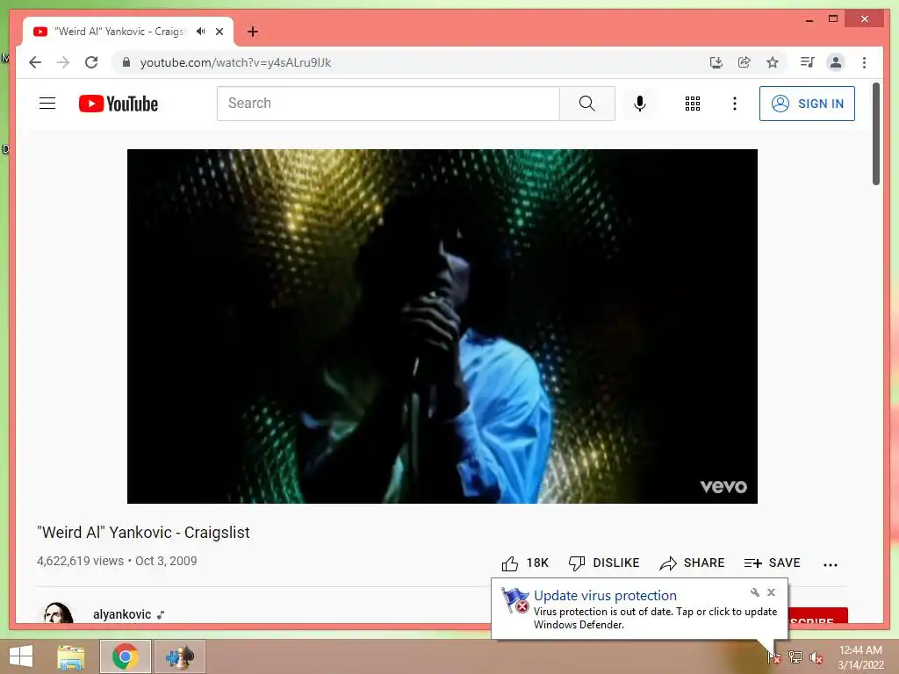Image resolution: width=899 pixels, height=674 pixels.
Task: Open the more actions ellipsis below the video
Action: [831, 564]
